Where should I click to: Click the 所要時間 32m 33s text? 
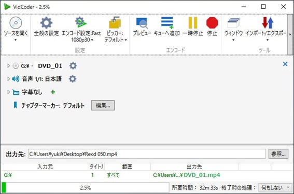(195, 187)
